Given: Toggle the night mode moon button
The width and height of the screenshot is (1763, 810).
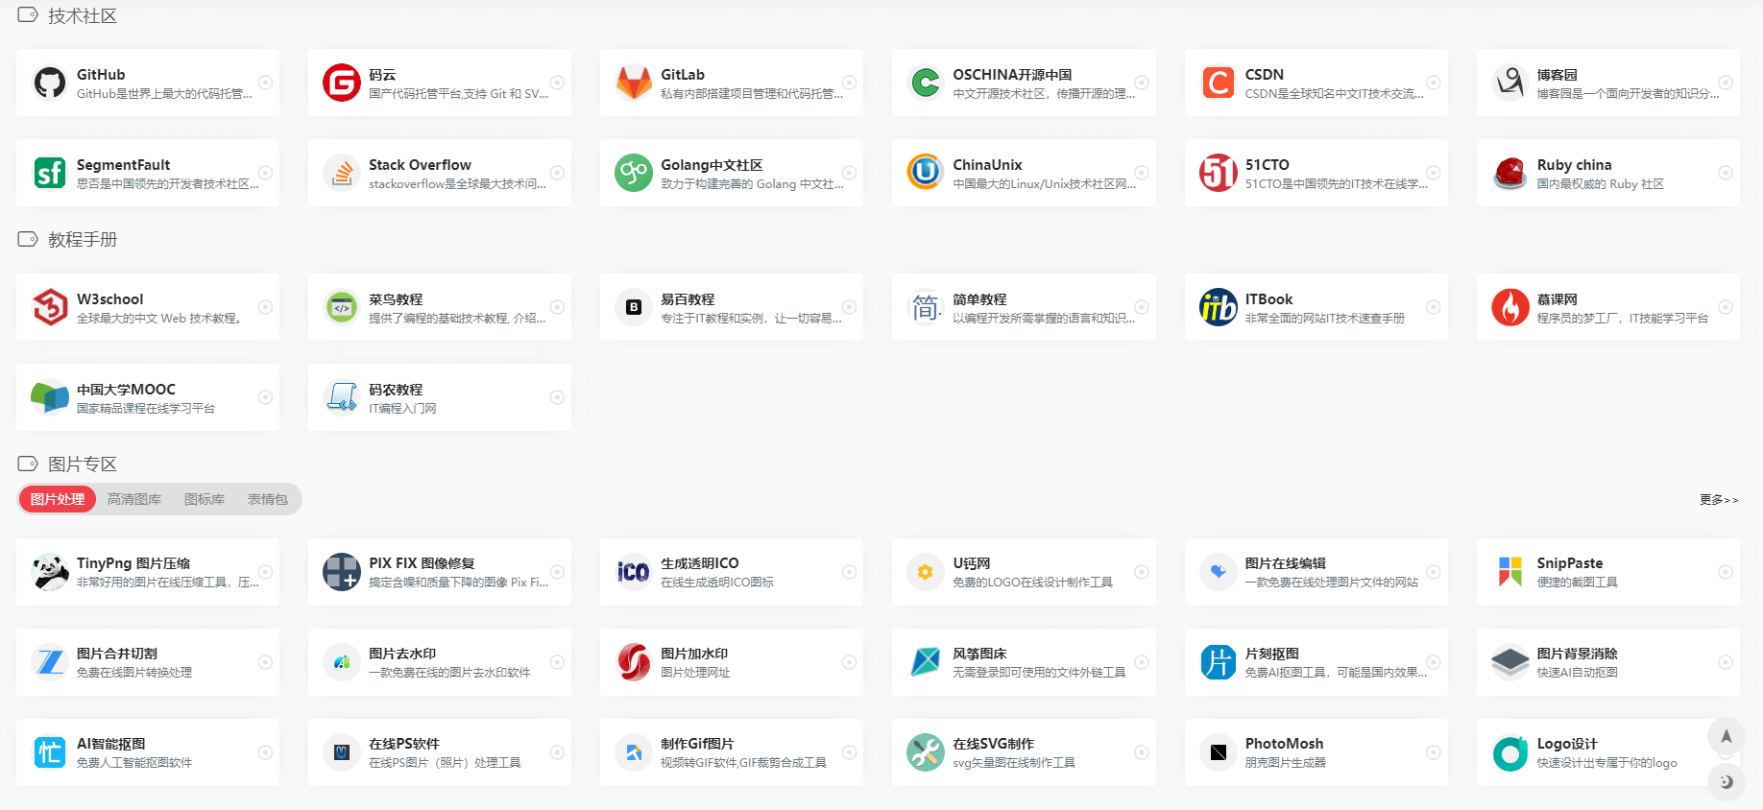Looking at the screenshot, I should [1727, 782].
